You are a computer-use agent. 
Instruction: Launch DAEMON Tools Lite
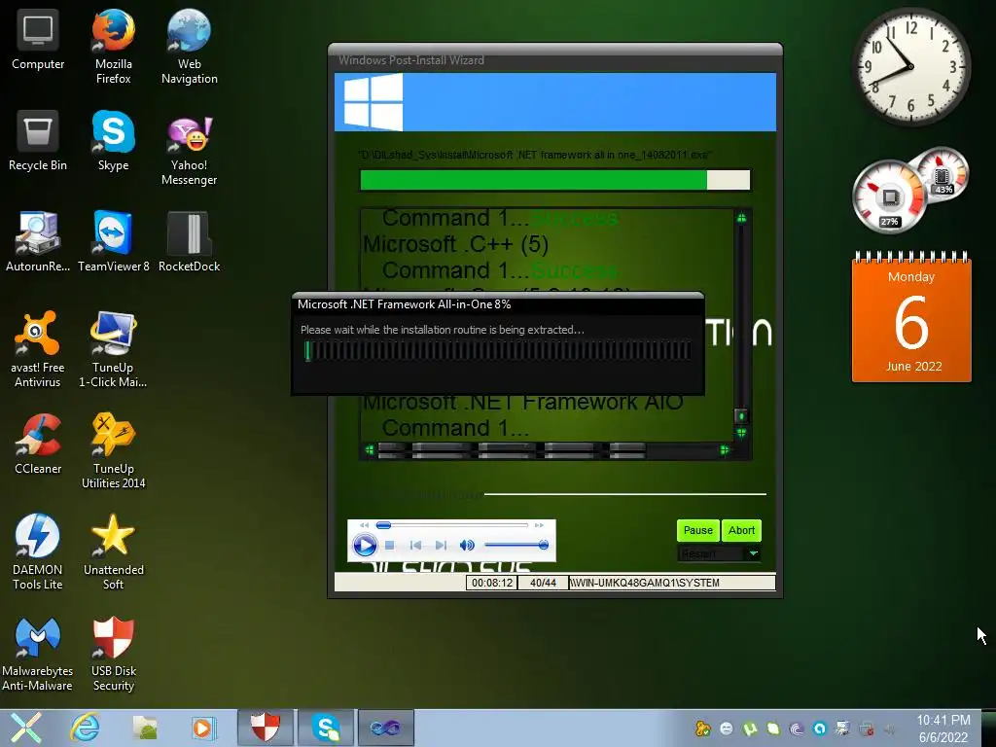click(x=38, y=552)
